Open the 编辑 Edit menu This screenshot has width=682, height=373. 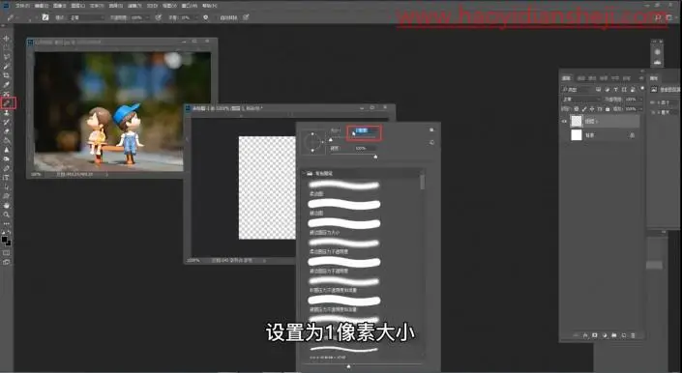pos(42,6)
